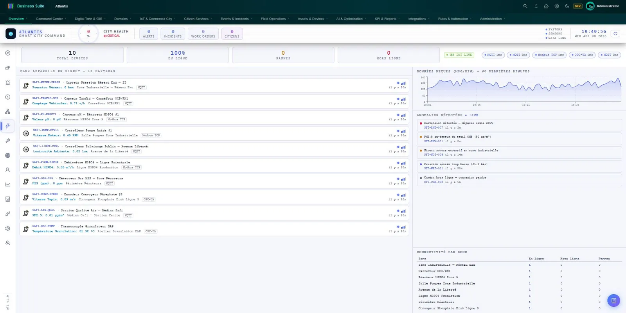This screenshot has height=313, width=626.
Task: Go home using the house icon
Action: click(x=546, y=6)
